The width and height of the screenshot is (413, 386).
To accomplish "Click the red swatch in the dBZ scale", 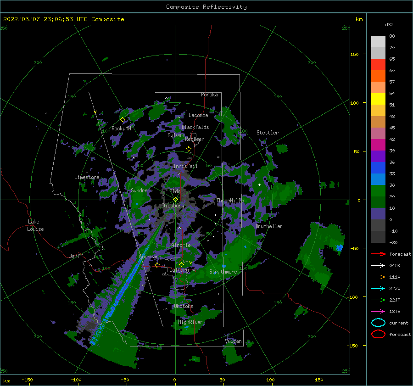I will tap(378, 65).
